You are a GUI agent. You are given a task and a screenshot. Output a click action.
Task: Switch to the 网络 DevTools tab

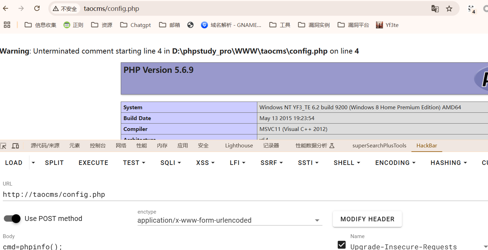point(121,146)
